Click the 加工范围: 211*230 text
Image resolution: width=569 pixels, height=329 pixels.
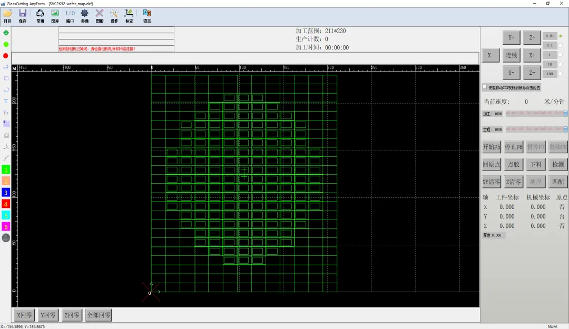pyautogui.click(x=320, y=31)
